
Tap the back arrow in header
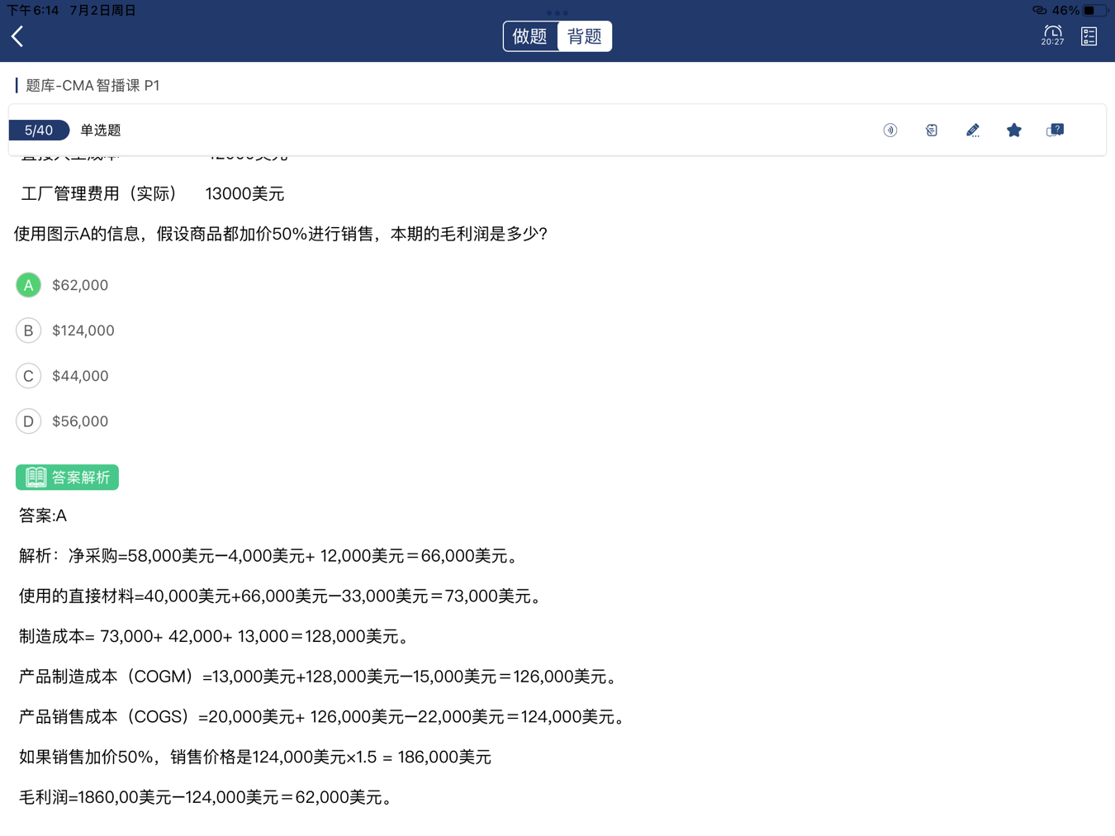(x=18, y=36)
